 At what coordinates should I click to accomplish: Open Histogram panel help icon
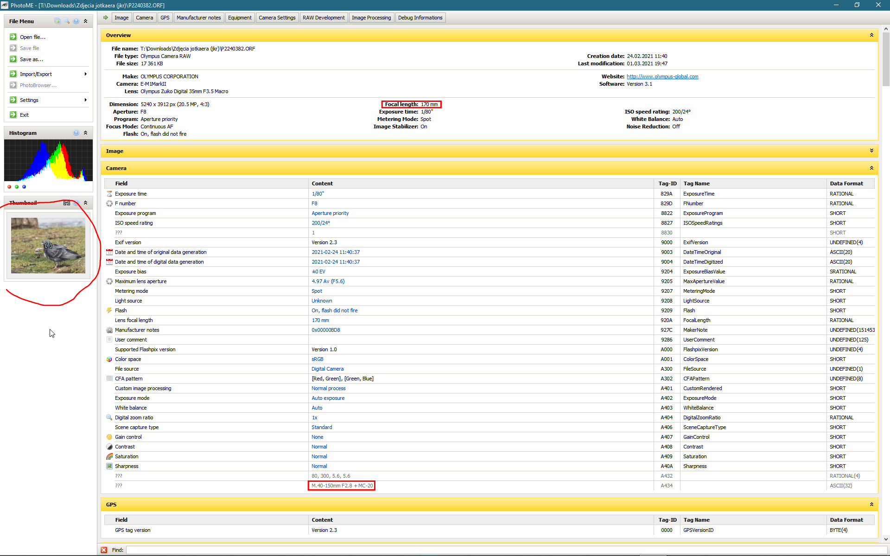click(76, 133)
